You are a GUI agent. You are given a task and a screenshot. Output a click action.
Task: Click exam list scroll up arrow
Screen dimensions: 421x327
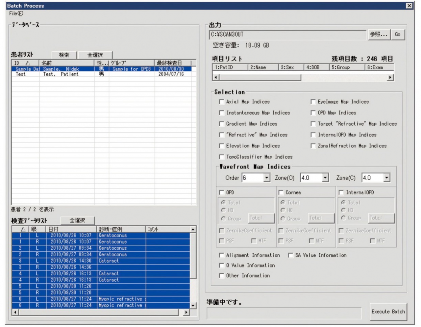click(193, 229)
